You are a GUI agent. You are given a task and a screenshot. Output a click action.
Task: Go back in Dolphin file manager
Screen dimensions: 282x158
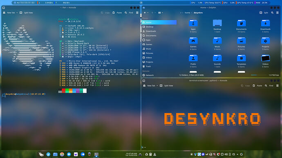[145, 13]
